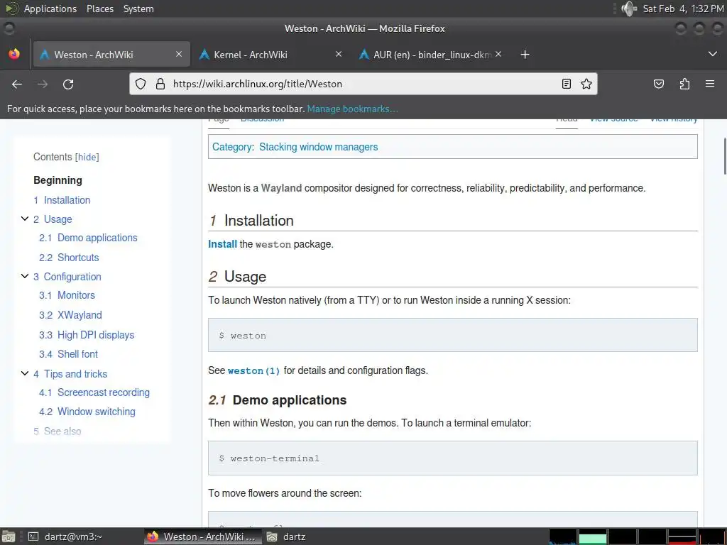
Task: Close the AUR binder_linux-dkms tab
Action: (x=498, y=54)
